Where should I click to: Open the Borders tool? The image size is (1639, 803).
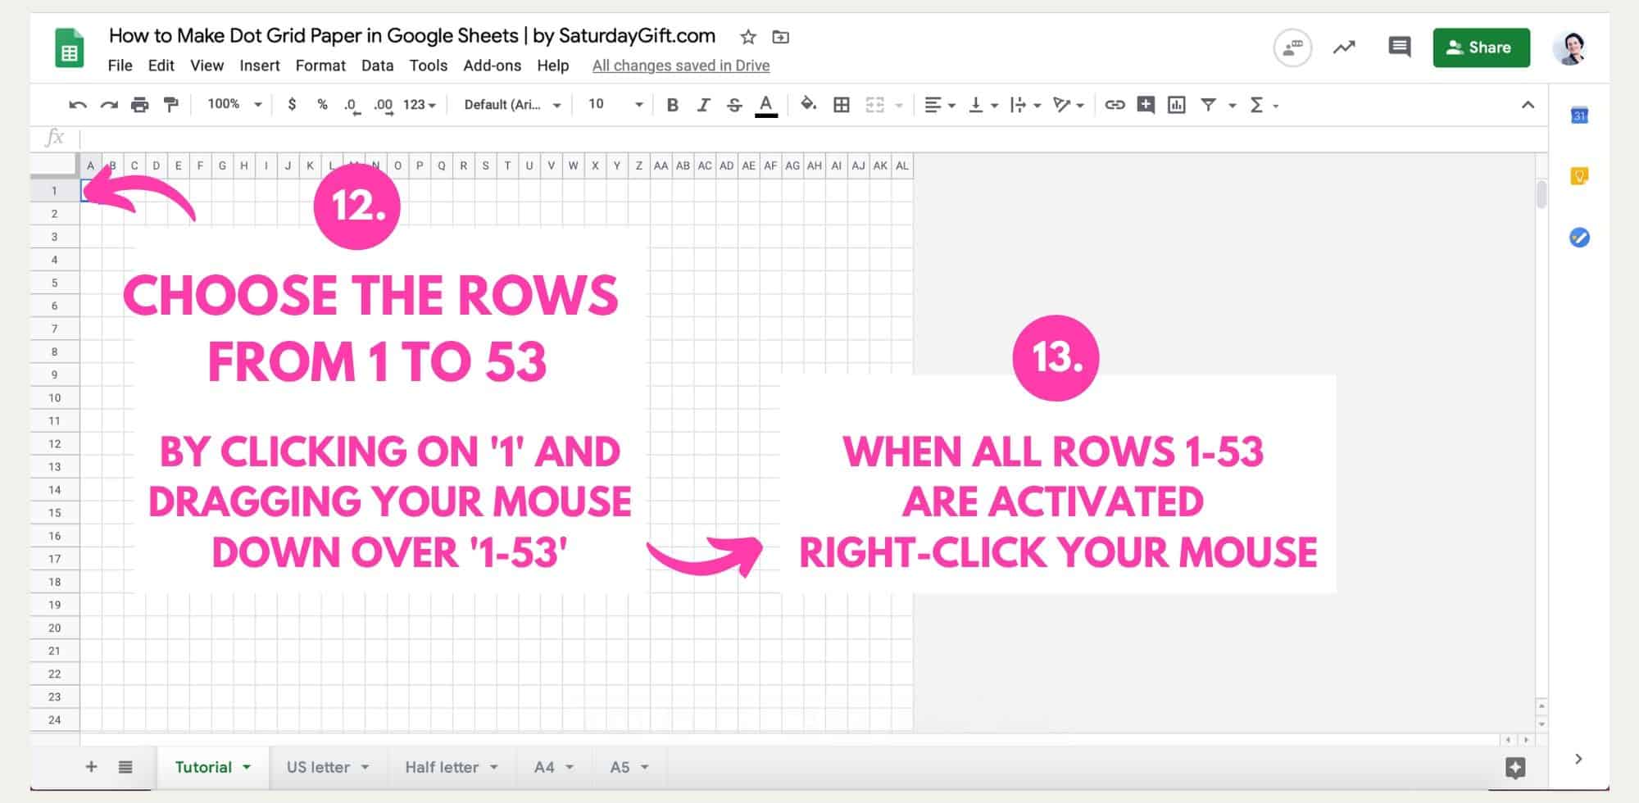[x=842, y=105]
